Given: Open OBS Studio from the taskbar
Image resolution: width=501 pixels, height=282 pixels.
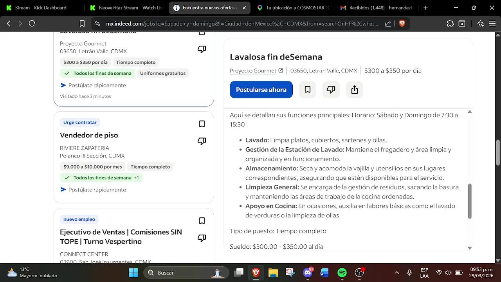Looking at the screenshot, I should (x=359, y=273).
